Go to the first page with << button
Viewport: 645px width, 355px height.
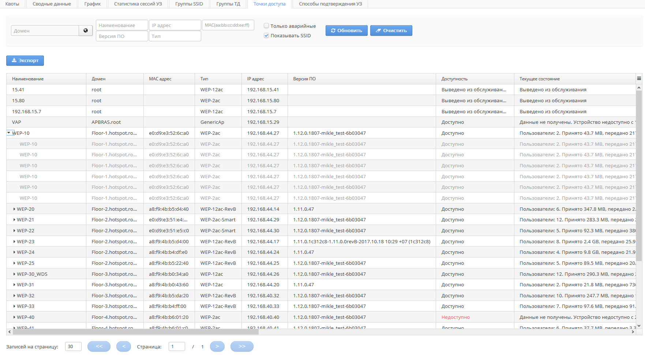coord(99,346)
